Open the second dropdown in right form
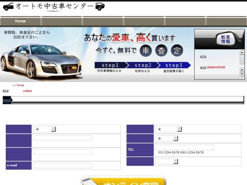This screenshot has height=185, width=247. [x=167, y=138]
